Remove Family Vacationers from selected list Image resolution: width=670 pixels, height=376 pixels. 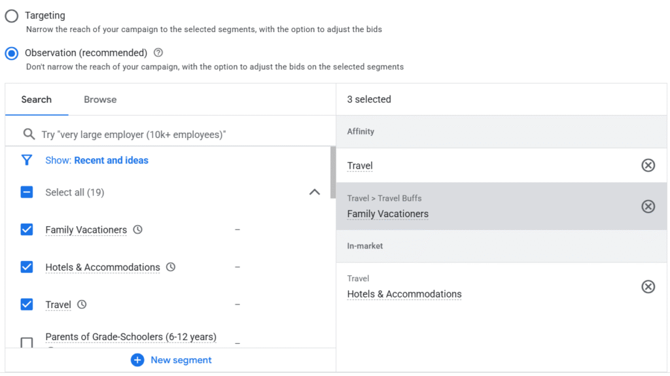tap(648, 207)
